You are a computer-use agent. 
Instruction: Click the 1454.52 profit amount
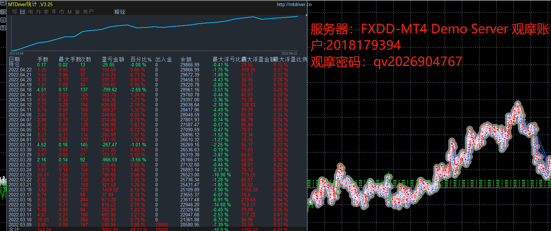point(110,190)
